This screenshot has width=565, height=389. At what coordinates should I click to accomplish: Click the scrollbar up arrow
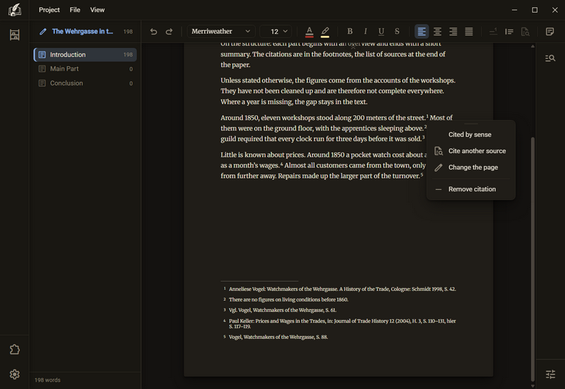(x=533, y=46)
